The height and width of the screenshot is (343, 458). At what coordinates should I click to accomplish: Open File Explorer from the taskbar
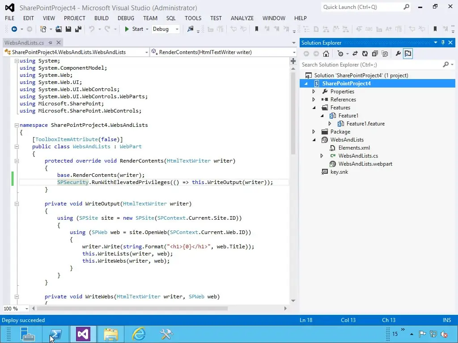coord(111,334)
